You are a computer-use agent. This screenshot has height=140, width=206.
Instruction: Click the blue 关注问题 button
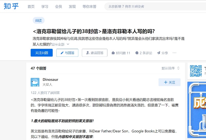(42, 53)
